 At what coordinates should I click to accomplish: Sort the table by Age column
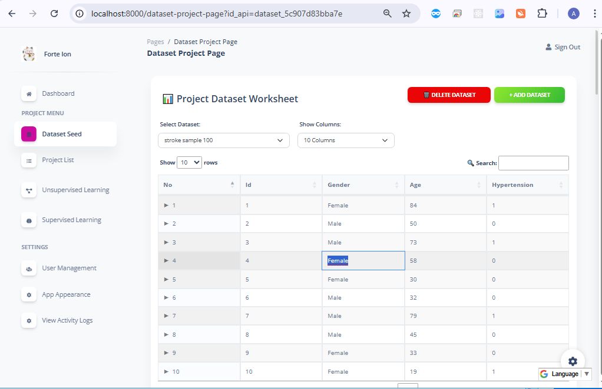point(445,185)
